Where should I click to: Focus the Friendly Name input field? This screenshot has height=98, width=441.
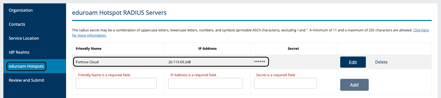116,83
